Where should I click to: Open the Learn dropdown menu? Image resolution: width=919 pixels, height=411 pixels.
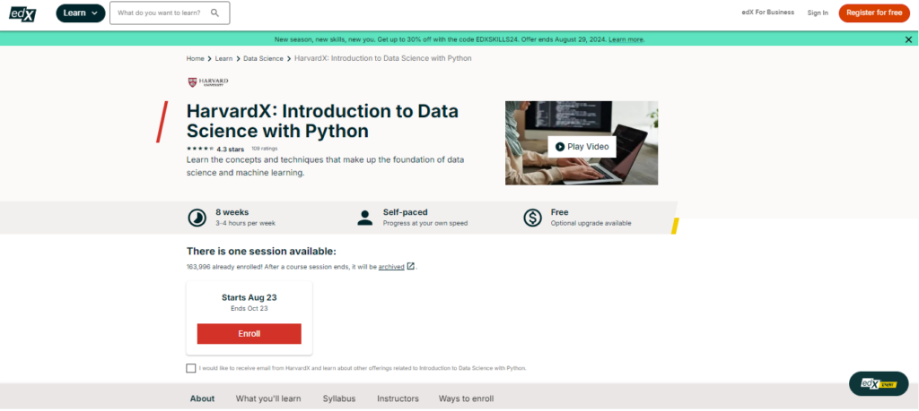click(81, 13)
